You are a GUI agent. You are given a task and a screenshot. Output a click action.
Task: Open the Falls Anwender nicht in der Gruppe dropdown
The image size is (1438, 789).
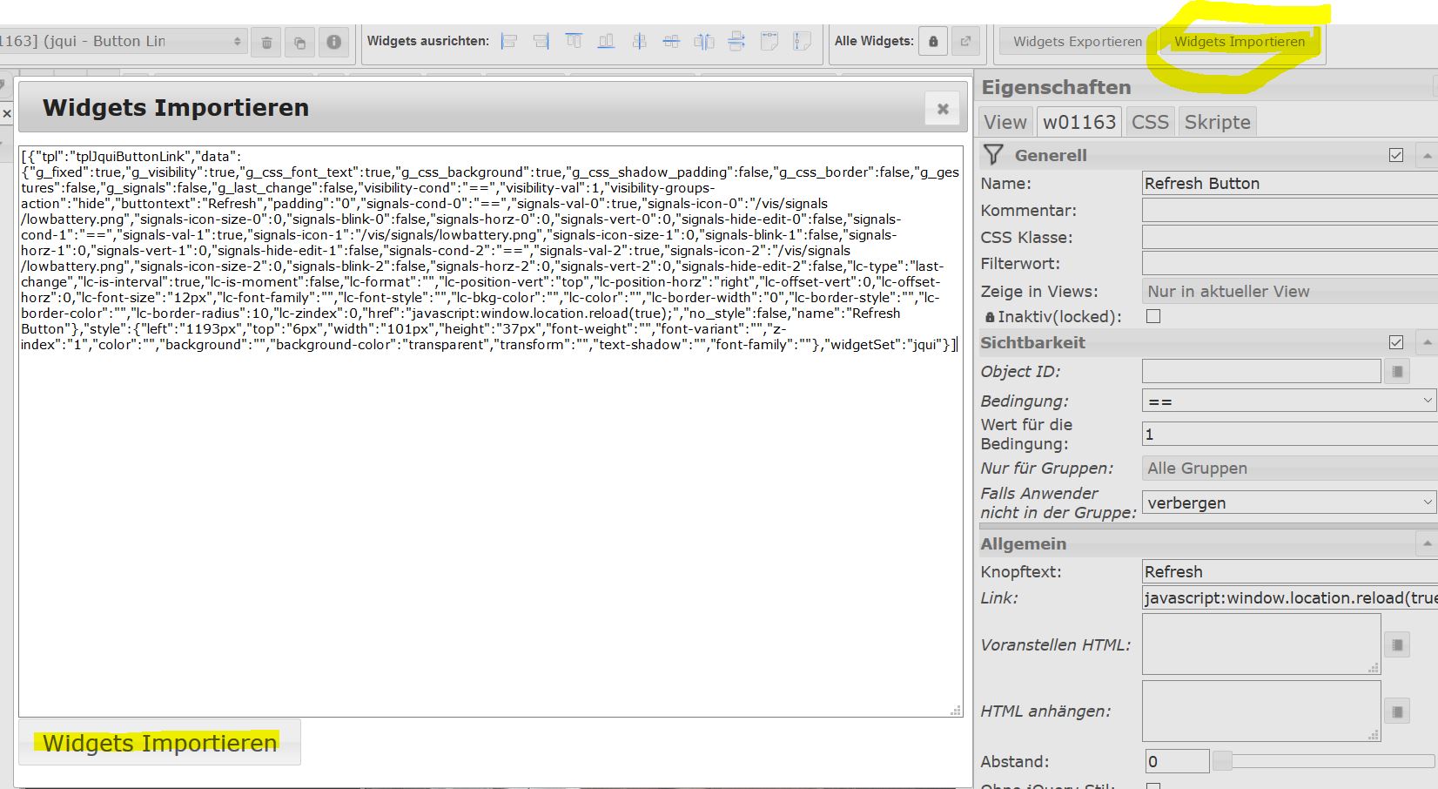click(1289, 502)
